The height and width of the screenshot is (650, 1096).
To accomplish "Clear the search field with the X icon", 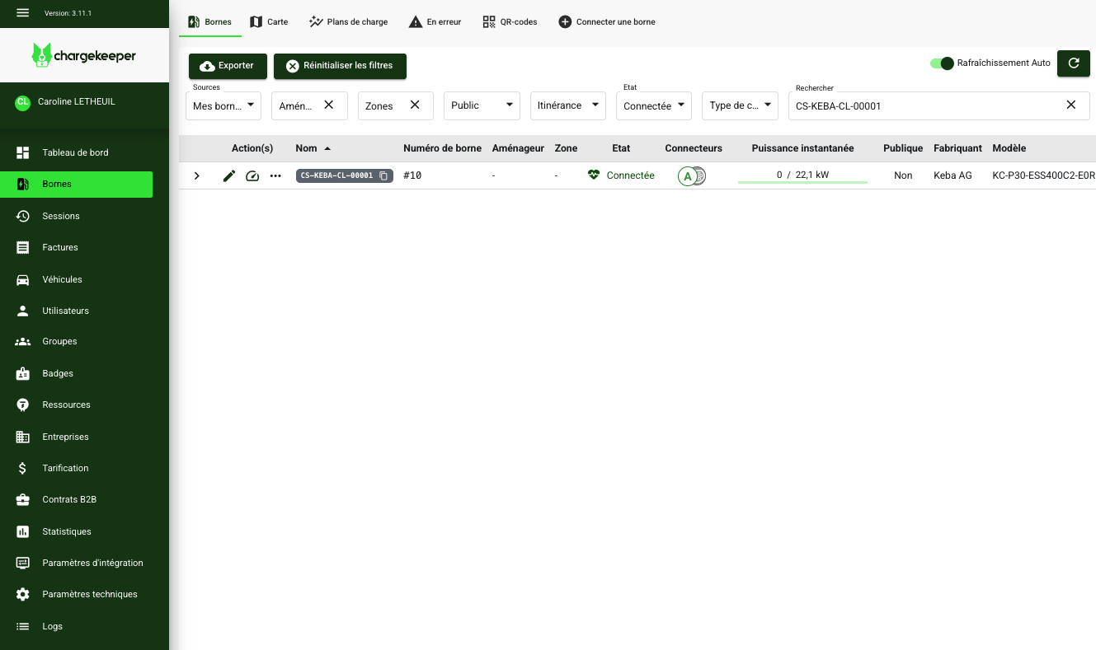I will (1070, 105).
